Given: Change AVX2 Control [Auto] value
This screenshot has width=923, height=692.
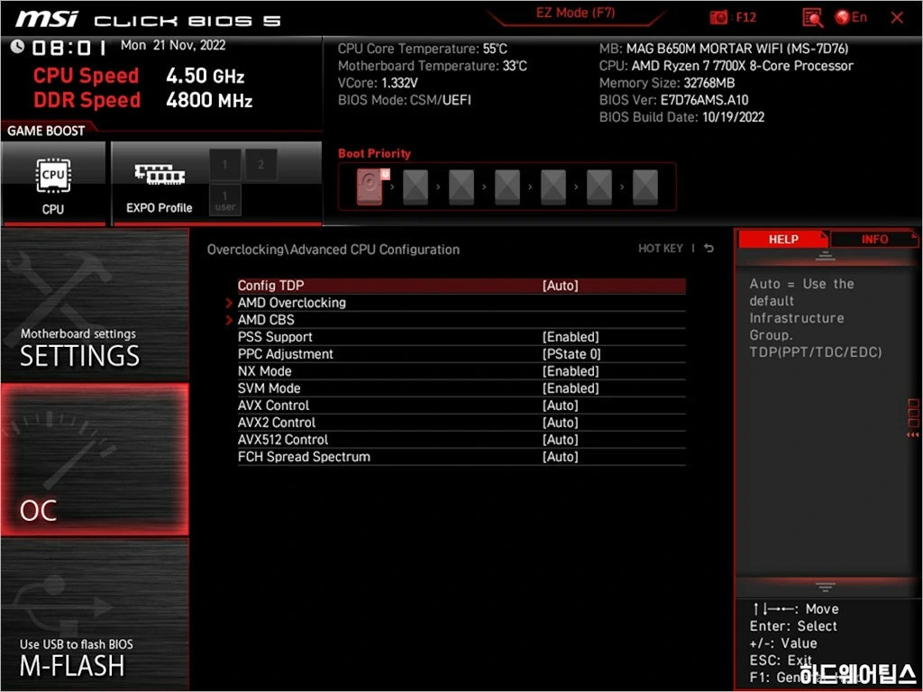Looking at the screenshot, I should point(560,422).
